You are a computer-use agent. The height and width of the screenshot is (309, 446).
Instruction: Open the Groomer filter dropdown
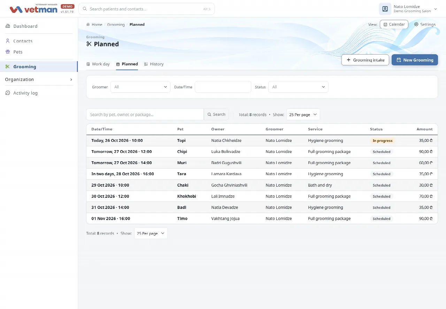coord(140,87)
